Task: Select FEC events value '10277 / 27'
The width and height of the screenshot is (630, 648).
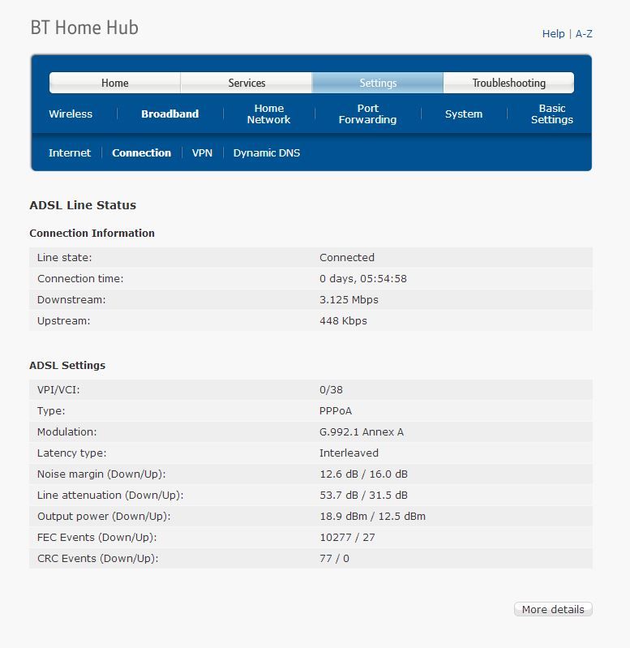Action: click(x=347, y=537)
